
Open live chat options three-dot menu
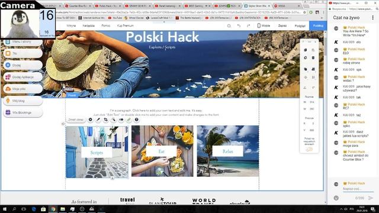click(372, 18)
